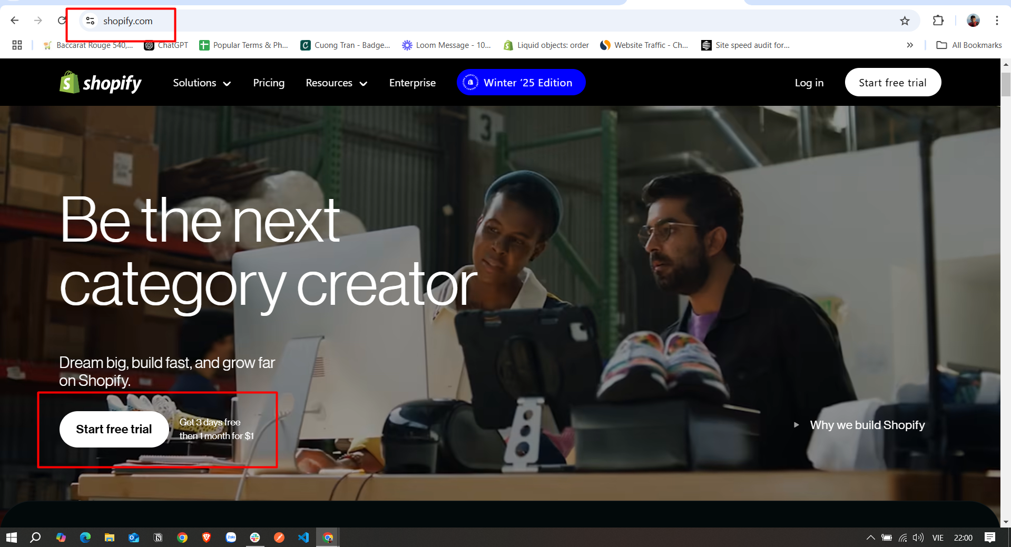Open the Winter '25 Edition button
Image resolution: width=1011 pixels, height=547 pixels.
[521, 82]
